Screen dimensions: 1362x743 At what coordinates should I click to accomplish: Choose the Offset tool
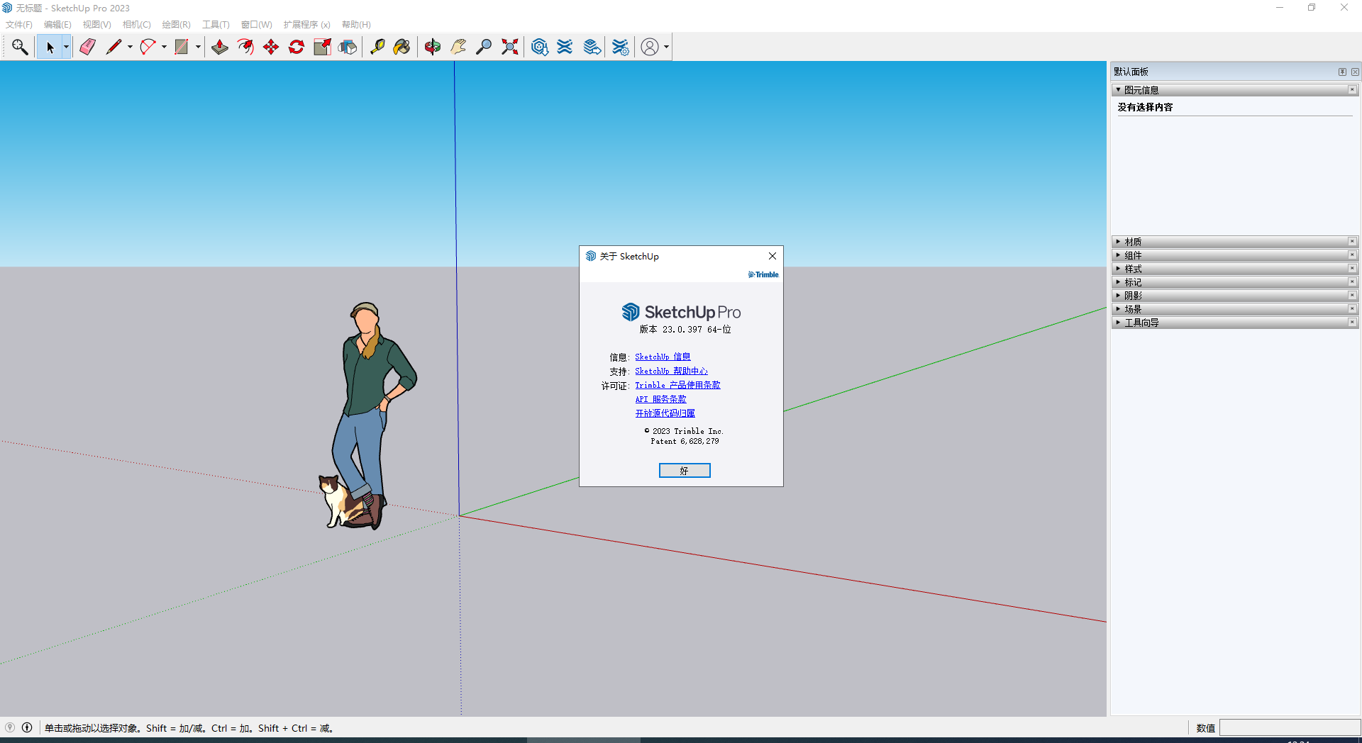click(245, 47)
